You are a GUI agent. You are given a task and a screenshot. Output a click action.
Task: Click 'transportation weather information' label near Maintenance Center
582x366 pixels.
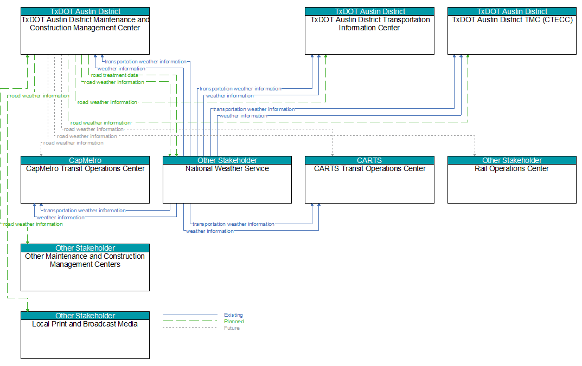coord(145,62)
